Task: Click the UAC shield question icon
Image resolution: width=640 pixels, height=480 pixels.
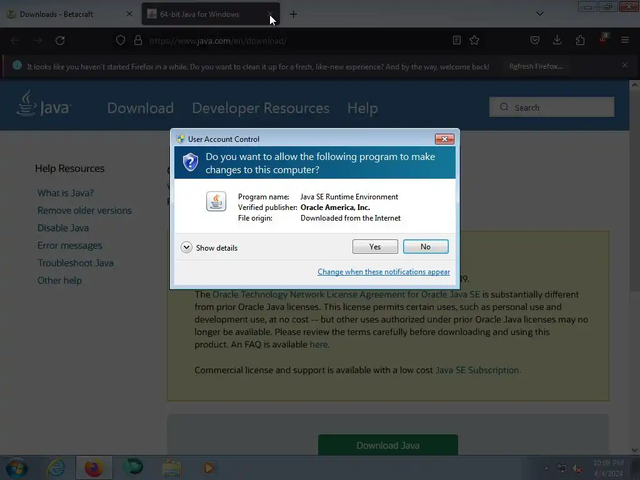Action: pyautogui.click(x=190, y=162)
